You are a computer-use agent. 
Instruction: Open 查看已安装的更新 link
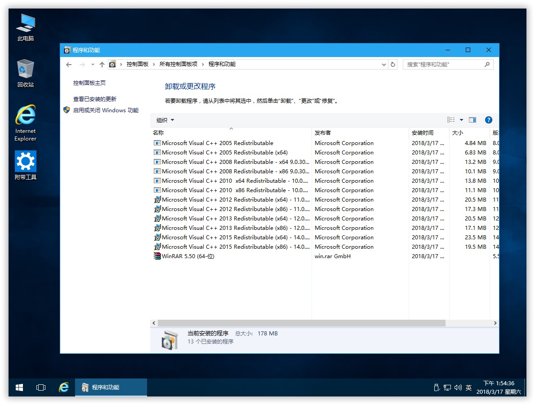click(95, 99)
